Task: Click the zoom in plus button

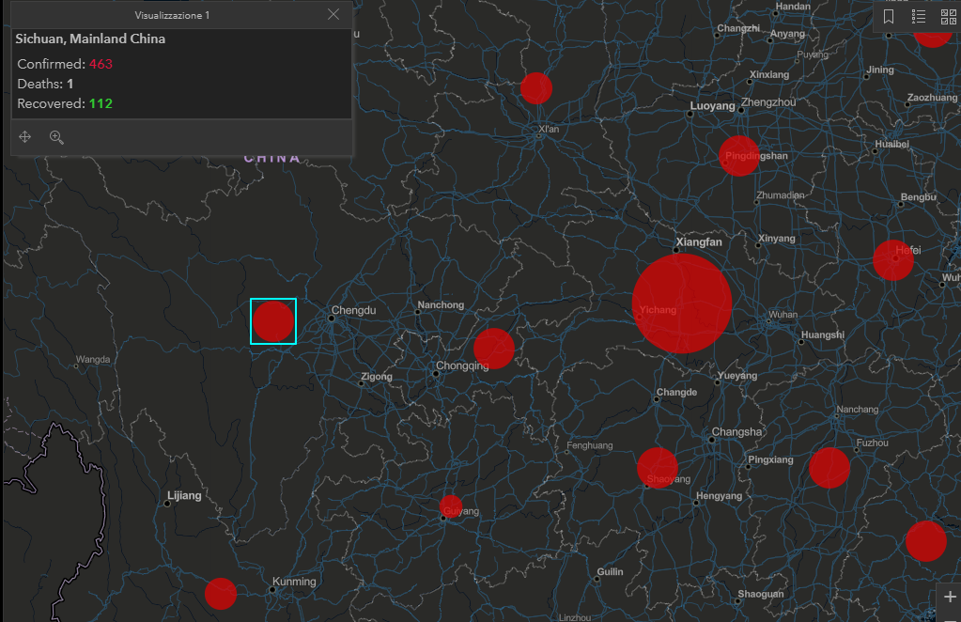Action: pyautogui.click(x=950, y=597)
